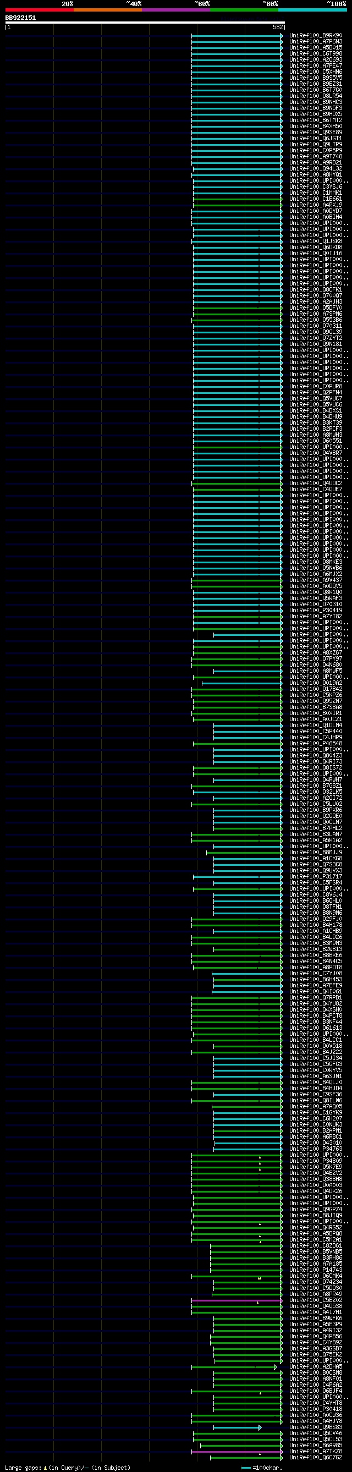This screenshot has height=1472, width=352.
Task: Select hit label UniRef100_B9PXR6
Action: click(316, 810)
